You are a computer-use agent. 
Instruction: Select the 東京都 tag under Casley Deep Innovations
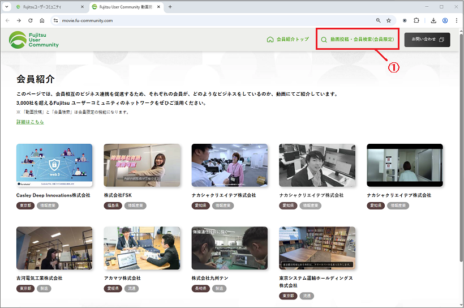(x=25, y=206)
